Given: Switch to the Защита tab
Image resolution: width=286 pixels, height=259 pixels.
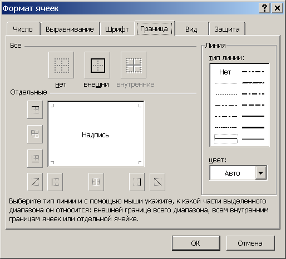Looking at the screenshot, I should [227, 29].
